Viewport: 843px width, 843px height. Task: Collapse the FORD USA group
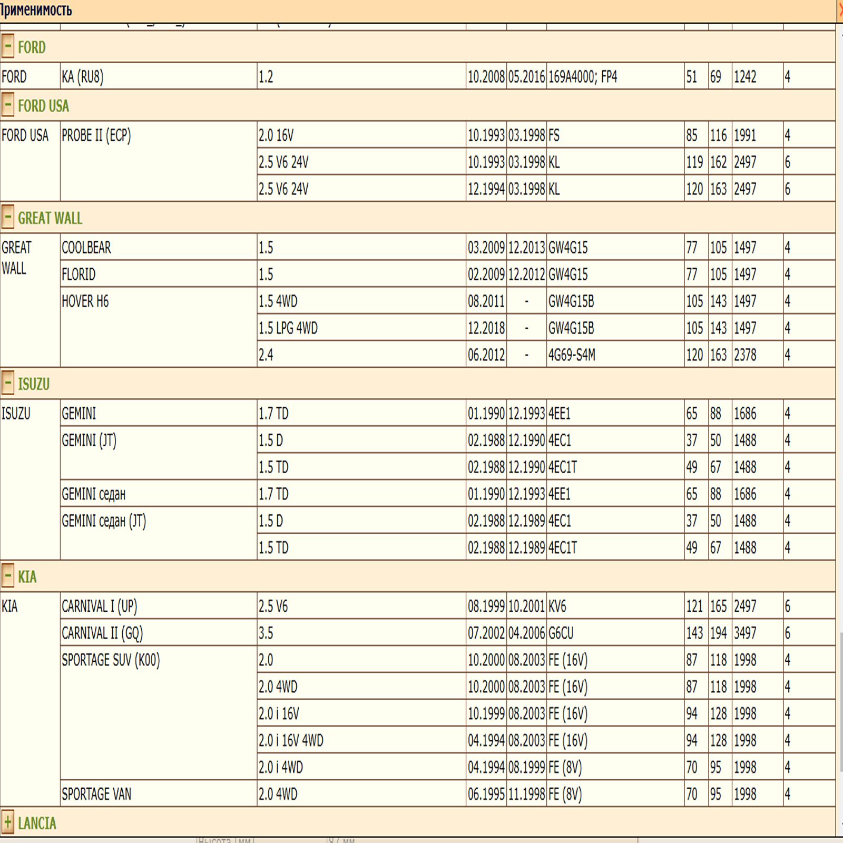(x=7, y=105)
